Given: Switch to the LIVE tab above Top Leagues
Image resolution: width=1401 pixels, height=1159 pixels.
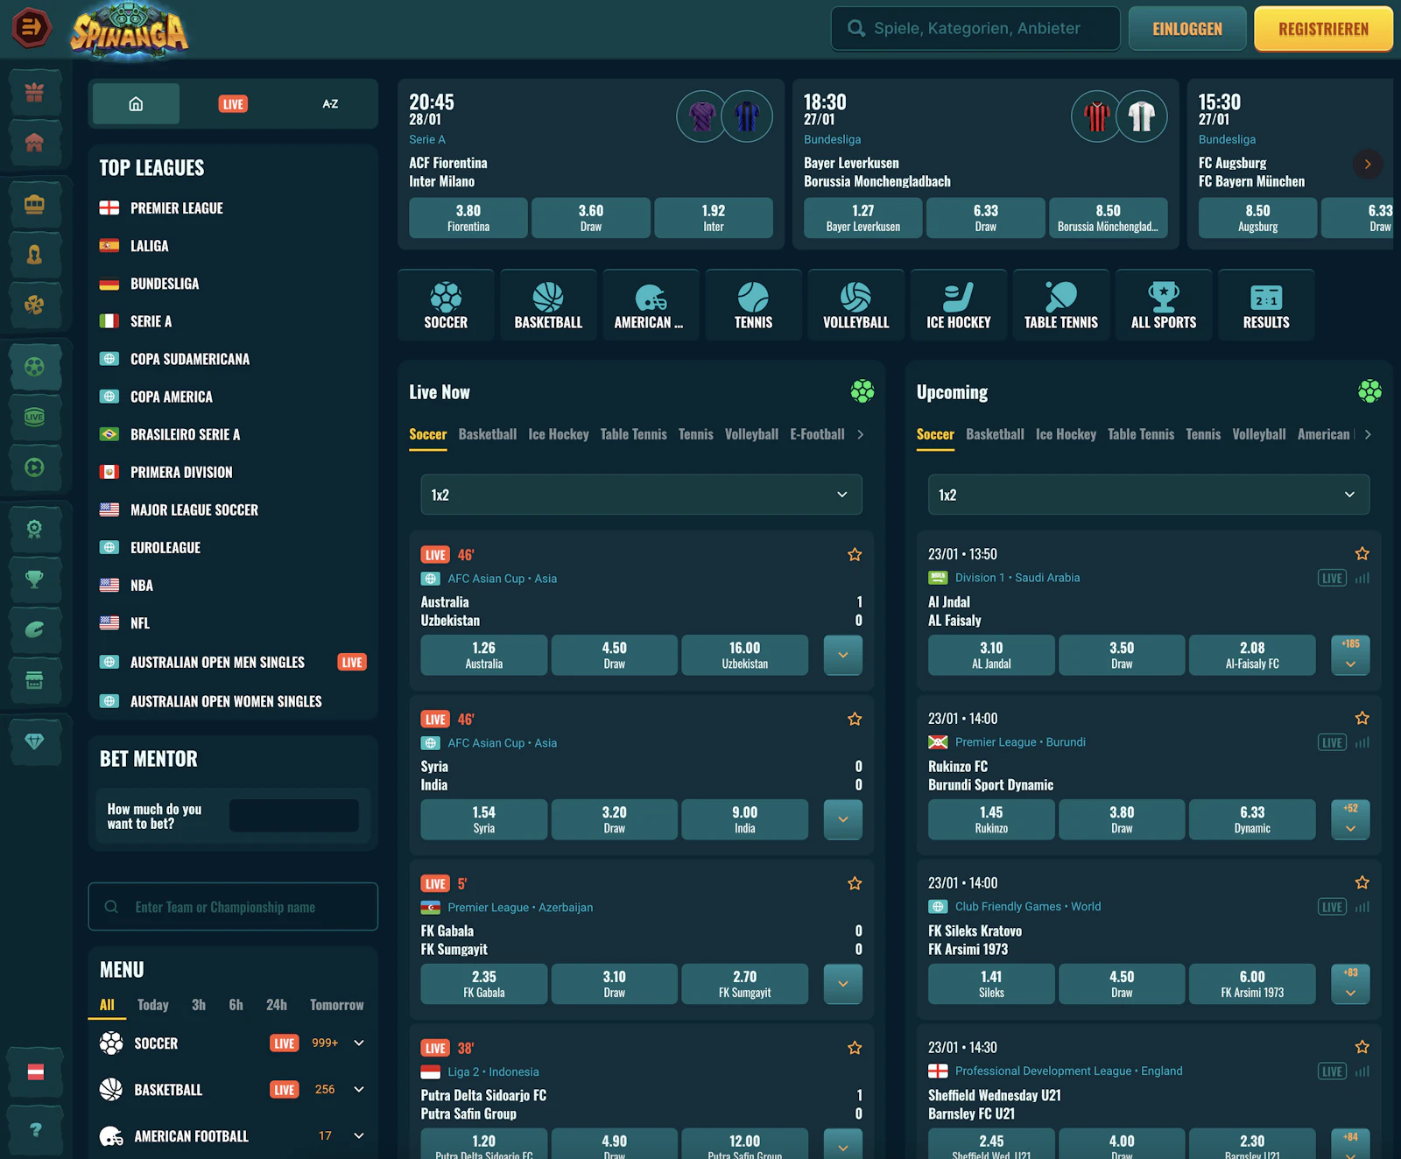Looking at the screenshot, I should [232, 103].
